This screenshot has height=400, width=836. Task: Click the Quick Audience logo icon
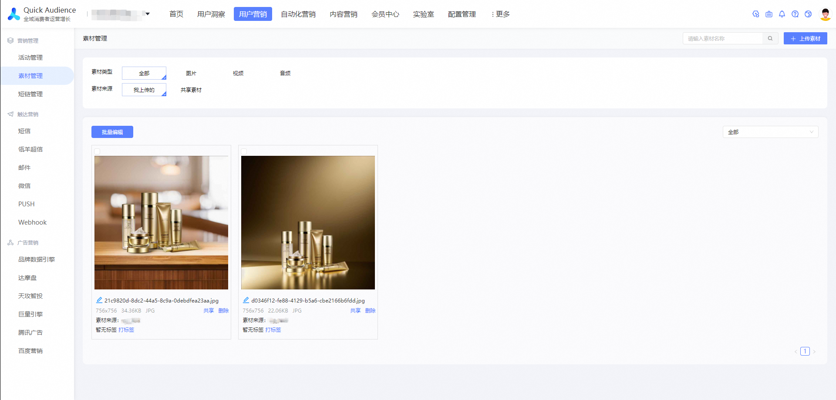[x=14, y=14]
